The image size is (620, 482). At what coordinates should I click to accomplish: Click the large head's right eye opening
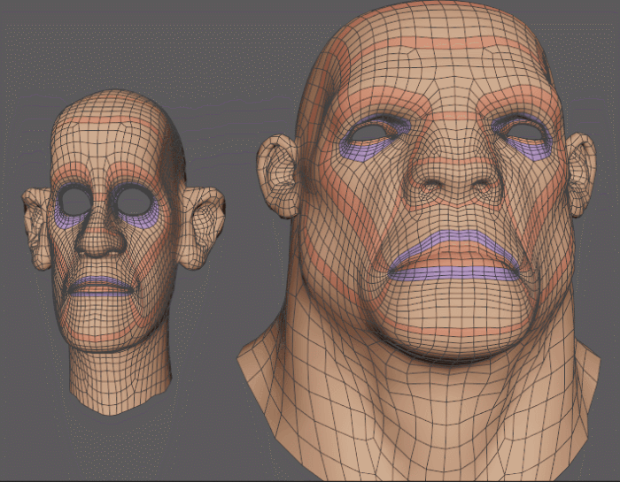click(x=524, y=134)
